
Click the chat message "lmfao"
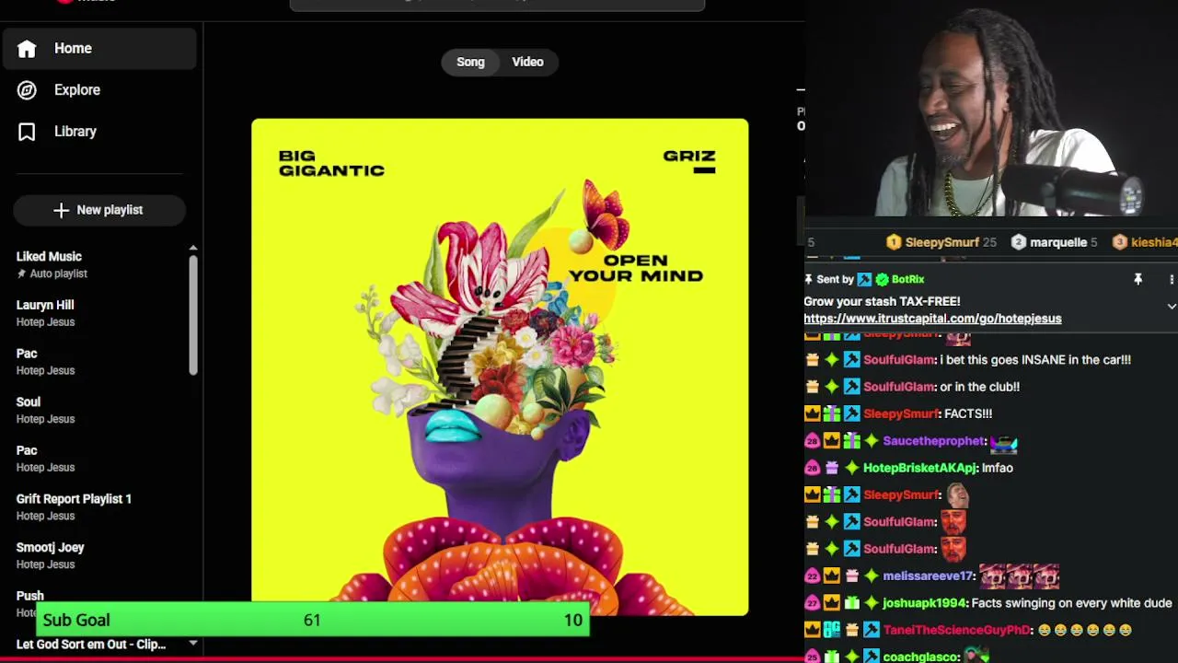pos(998,468)
